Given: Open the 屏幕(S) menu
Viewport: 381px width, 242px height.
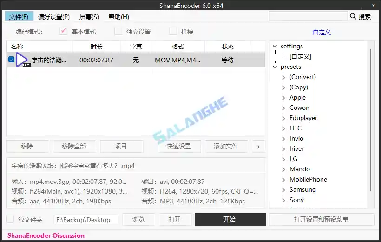Looking at the screenshot, I should tap(89, 17).
